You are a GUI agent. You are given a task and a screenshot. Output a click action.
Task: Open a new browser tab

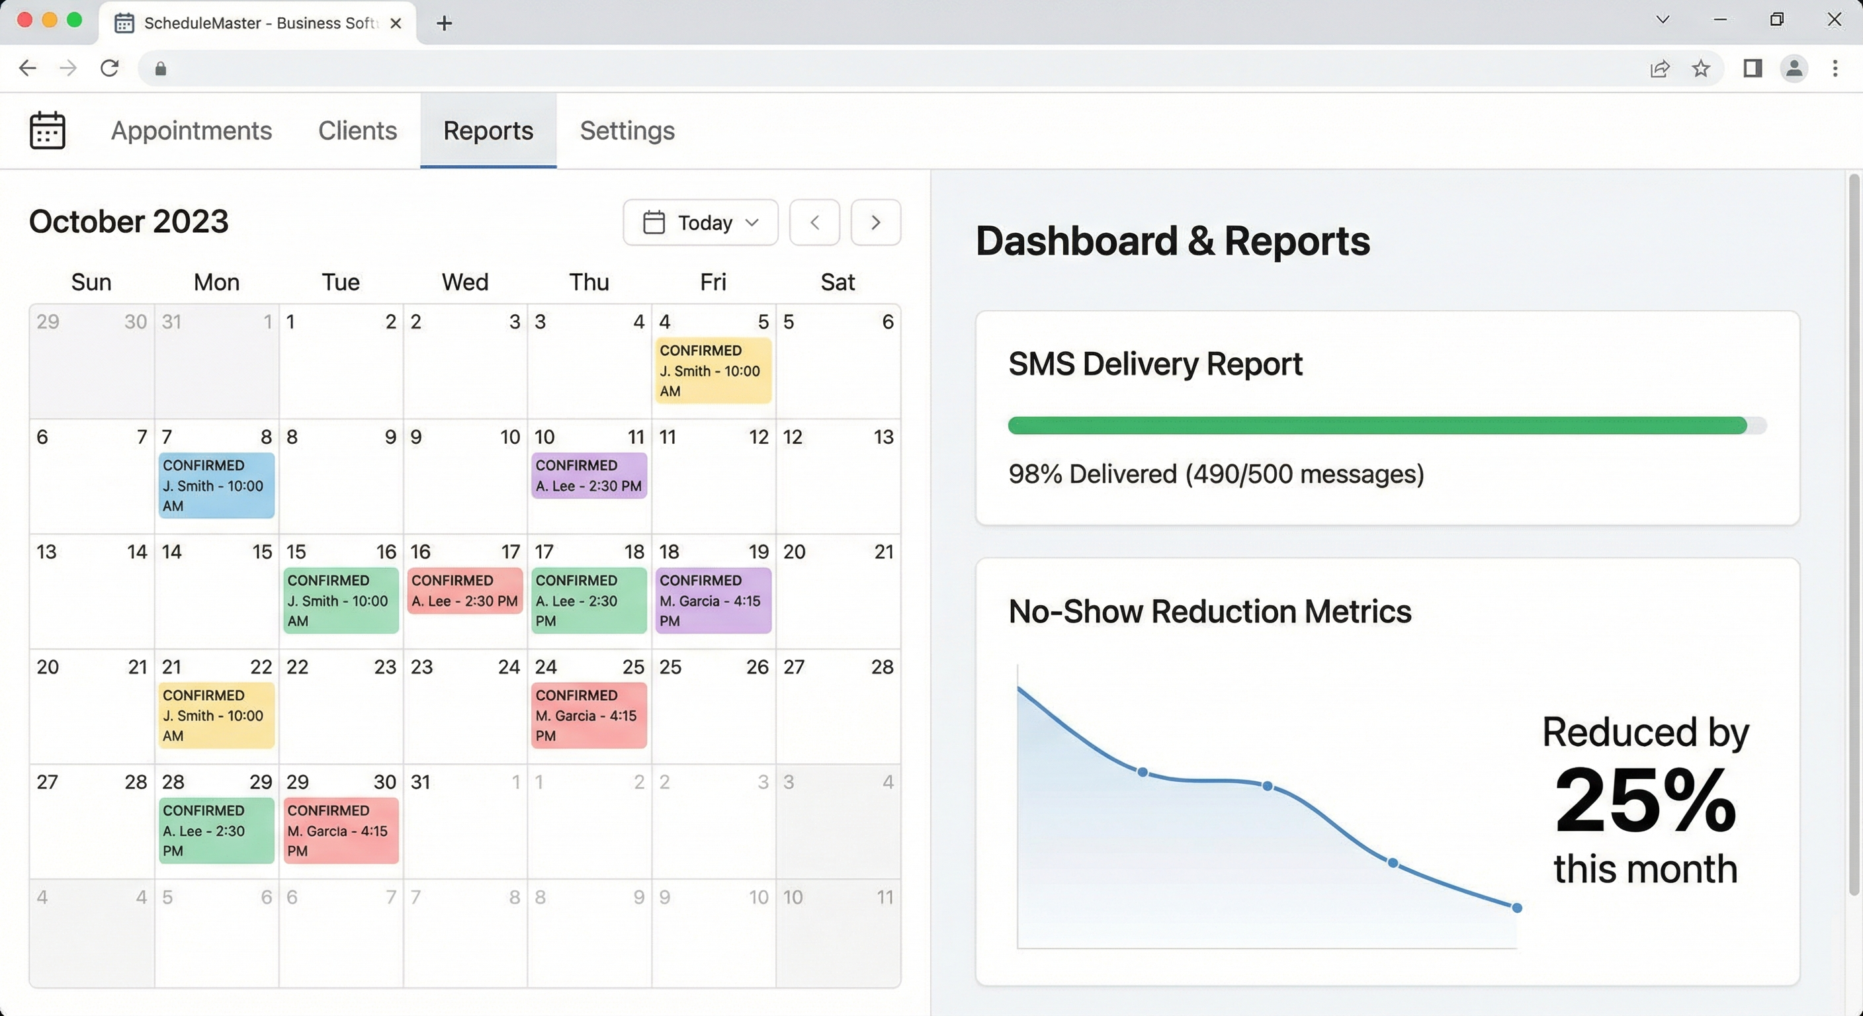[x=444, y=22]
